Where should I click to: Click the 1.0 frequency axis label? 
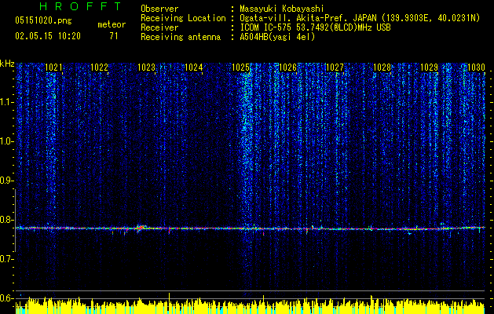pyautogui.click(x=6, y=141)
